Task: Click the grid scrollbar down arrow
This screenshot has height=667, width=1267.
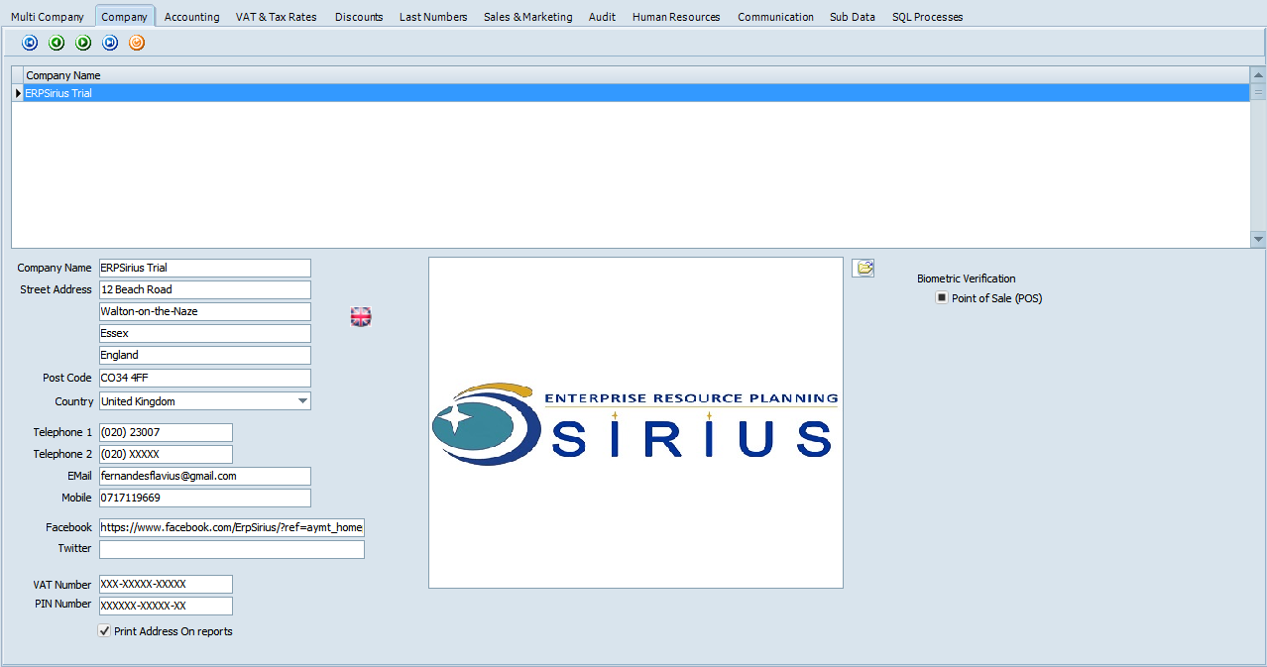Action: (1258, 239)
